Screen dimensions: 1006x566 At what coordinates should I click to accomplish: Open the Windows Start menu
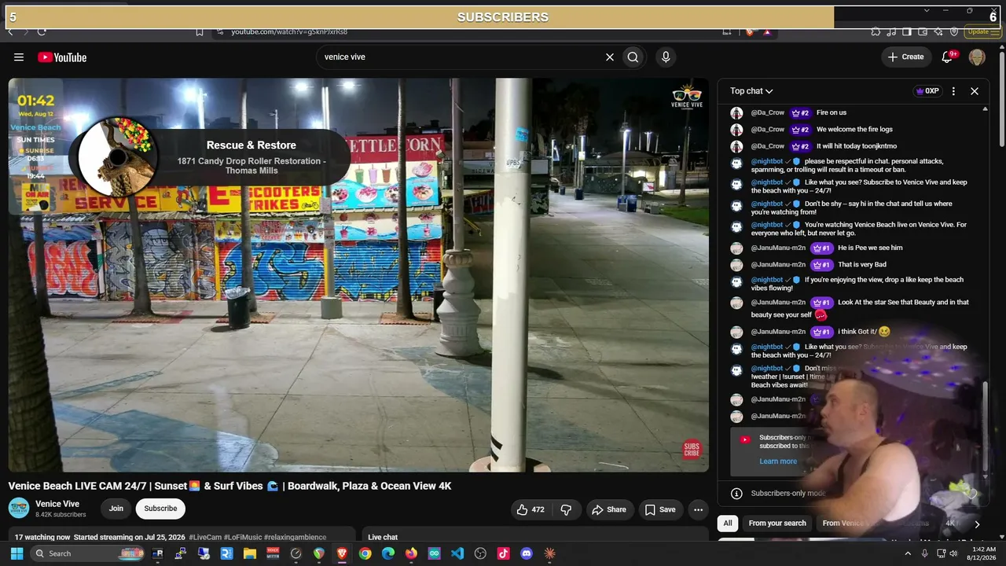pos(17,553)
